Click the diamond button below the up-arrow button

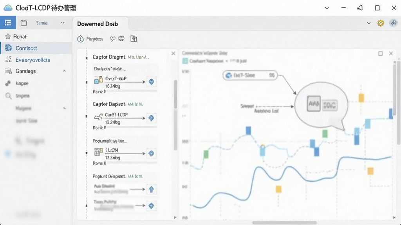tap(152, 205)
